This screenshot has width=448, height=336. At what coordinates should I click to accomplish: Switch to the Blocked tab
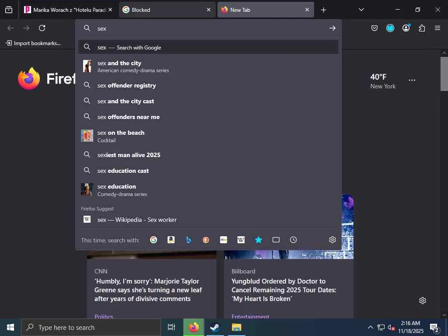point(167,10)
